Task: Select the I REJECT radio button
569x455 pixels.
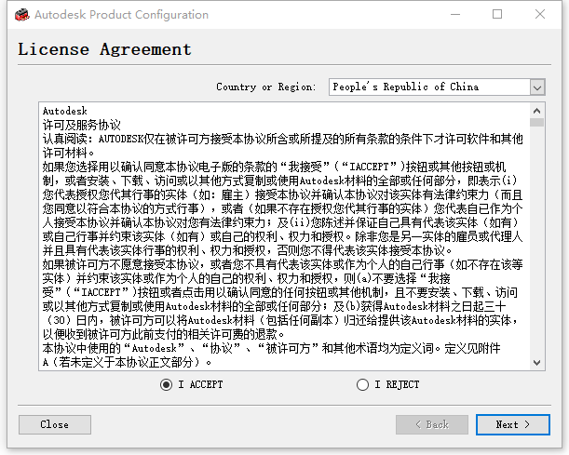Action: tap(362, 384)
